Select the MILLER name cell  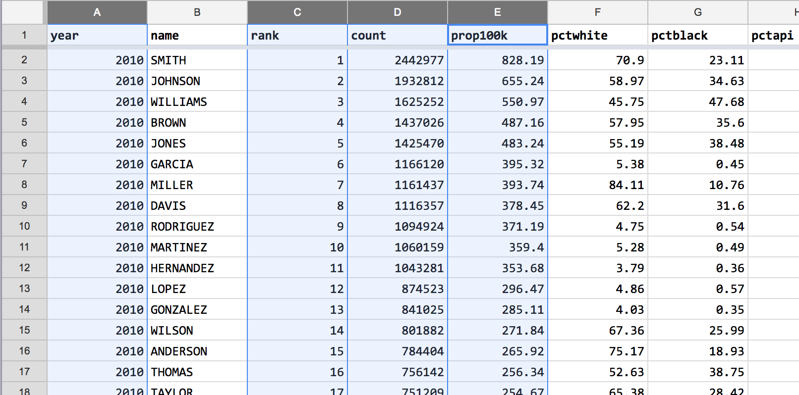click(x=197, y=185)
